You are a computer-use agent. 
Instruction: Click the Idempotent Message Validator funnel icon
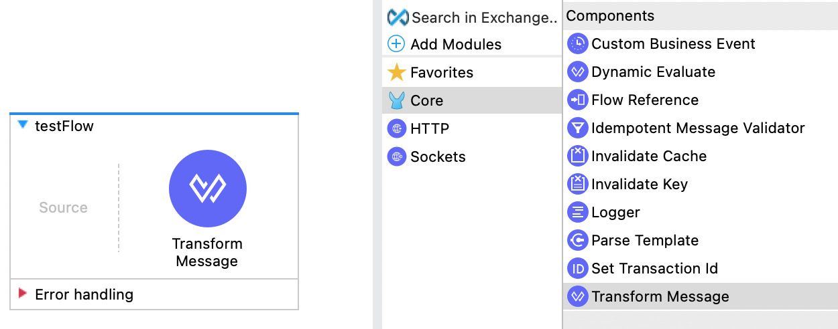point(577,128)
